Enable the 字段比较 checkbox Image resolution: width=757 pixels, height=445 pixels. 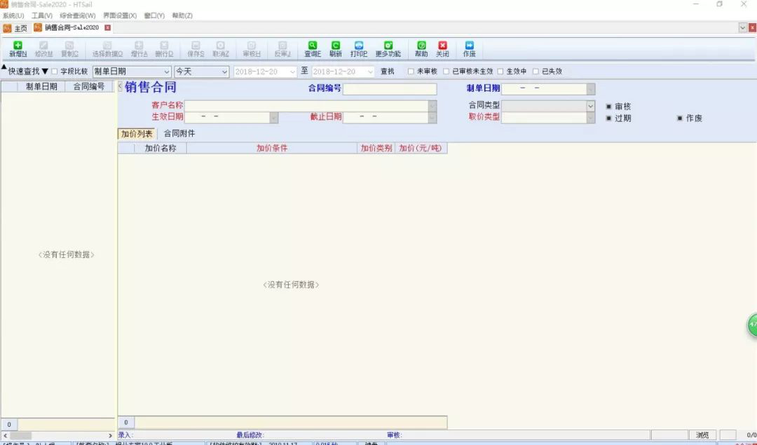(x=55, y=71)
